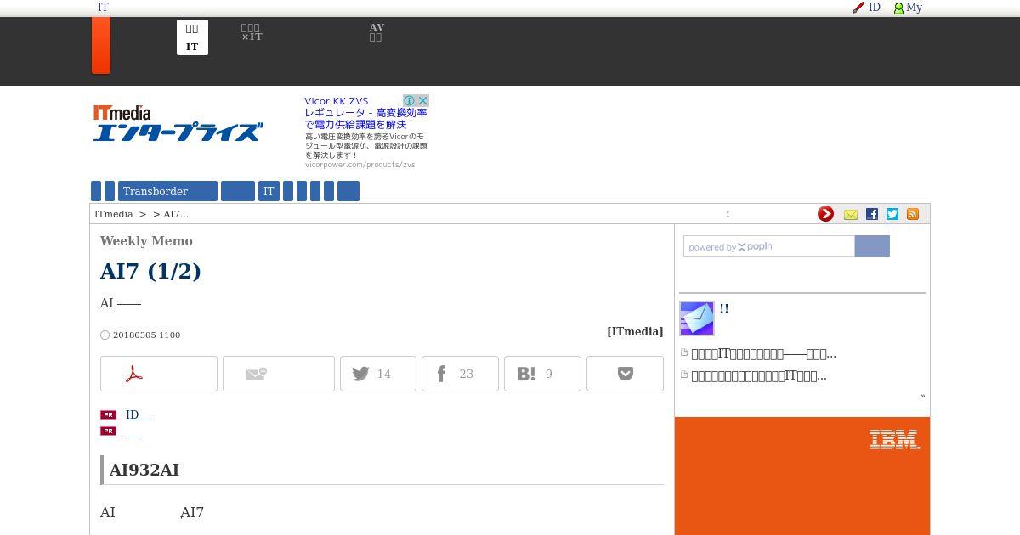The width and height of the screenshot is (1020, 535).
Task: Select the ×IT tab in dark header
Action: tap(252, 32)
